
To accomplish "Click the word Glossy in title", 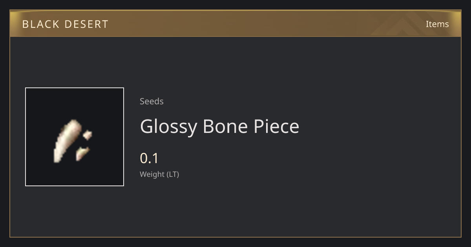I will [x=168, y=127].
